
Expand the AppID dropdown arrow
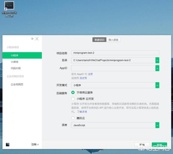coord(157,68)
